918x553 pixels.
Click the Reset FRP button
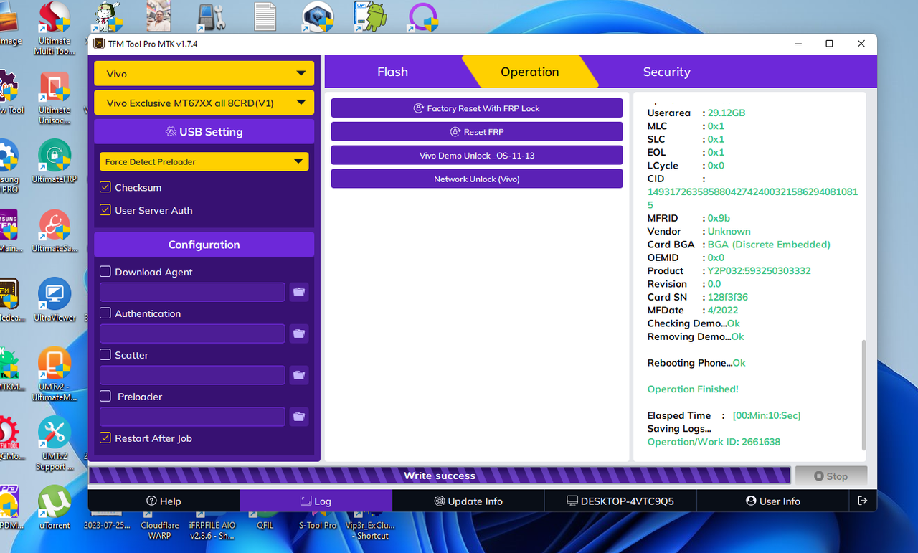click(476, 132)
